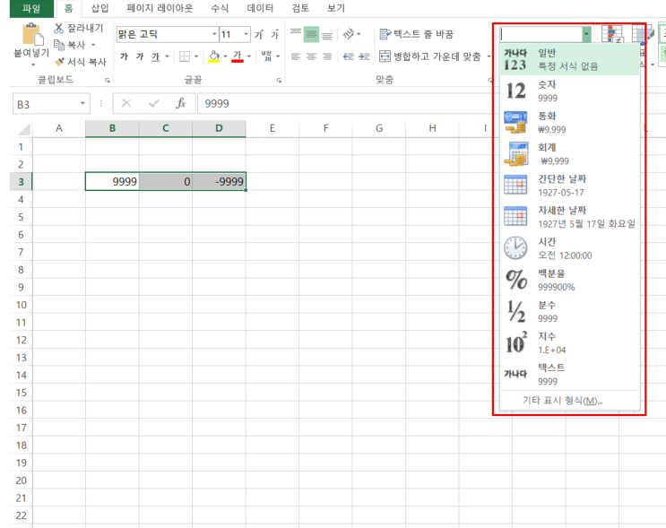Image resolution: width=666 pixels, height=528 pixels.
Task: Click the confirm checkmark in formula bar
Action: (x=154, y=103)
